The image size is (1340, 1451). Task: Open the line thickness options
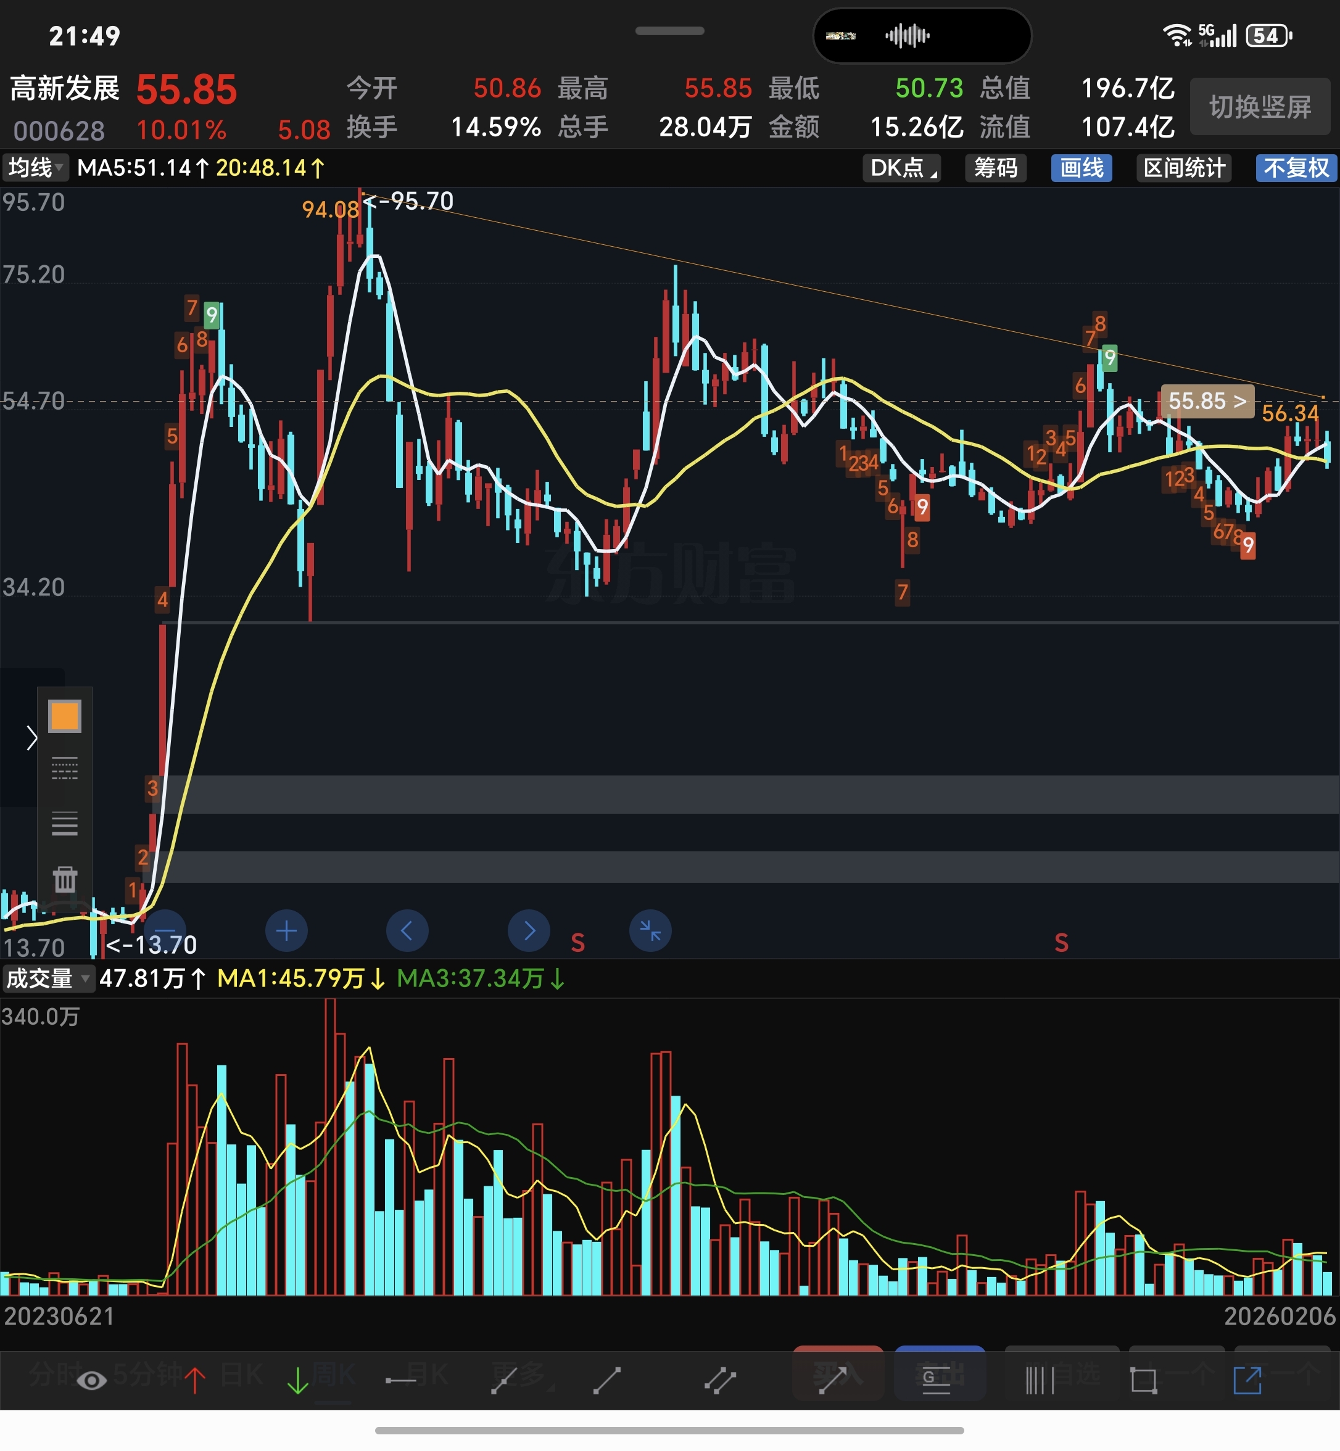[x=65, y=824]
